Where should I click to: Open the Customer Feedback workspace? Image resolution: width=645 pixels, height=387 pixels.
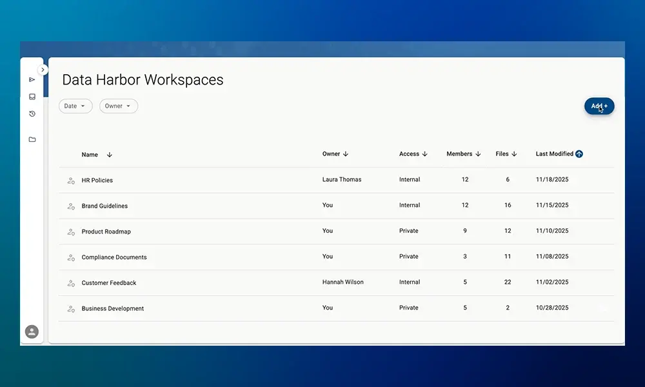pyautogui.click(x=108, y=283)
